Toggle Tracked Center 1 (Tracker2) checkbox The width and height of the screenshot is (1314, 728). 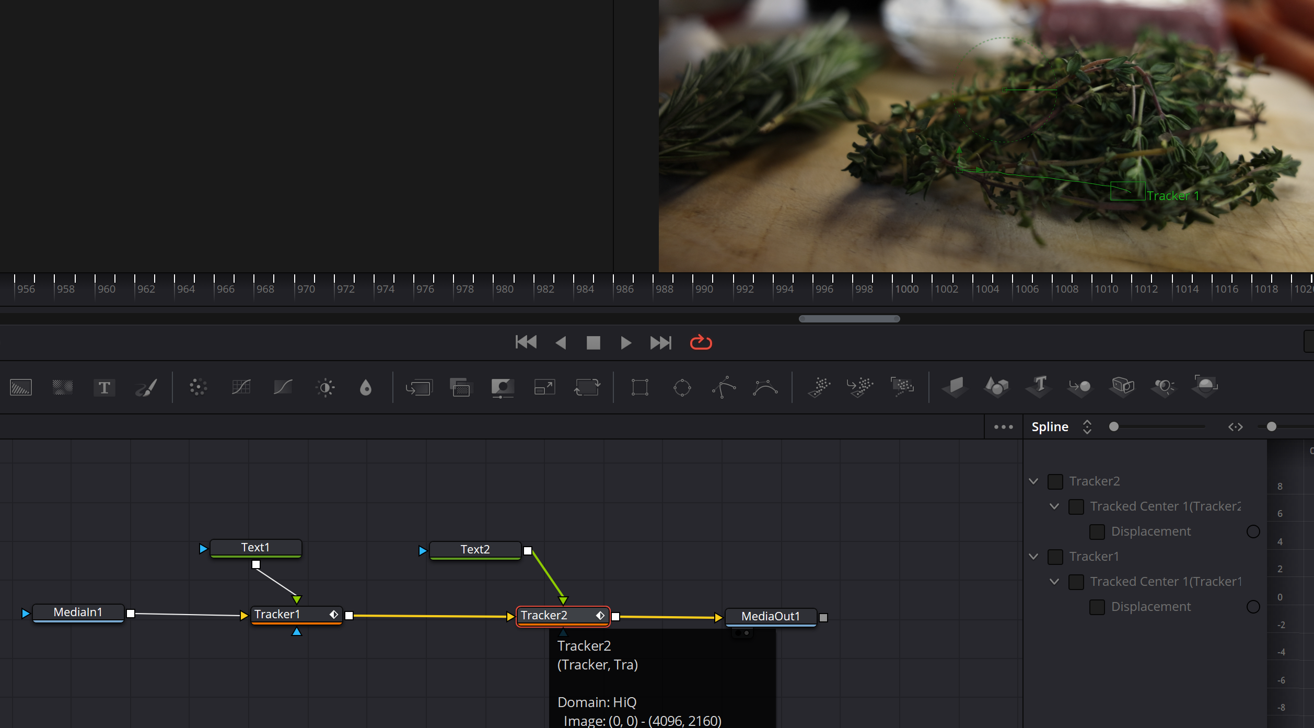point(1076,506)
